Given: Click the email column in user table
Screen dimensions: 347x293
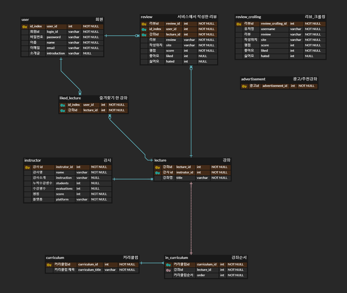Looking at the screenshot, I should point(51,48).
